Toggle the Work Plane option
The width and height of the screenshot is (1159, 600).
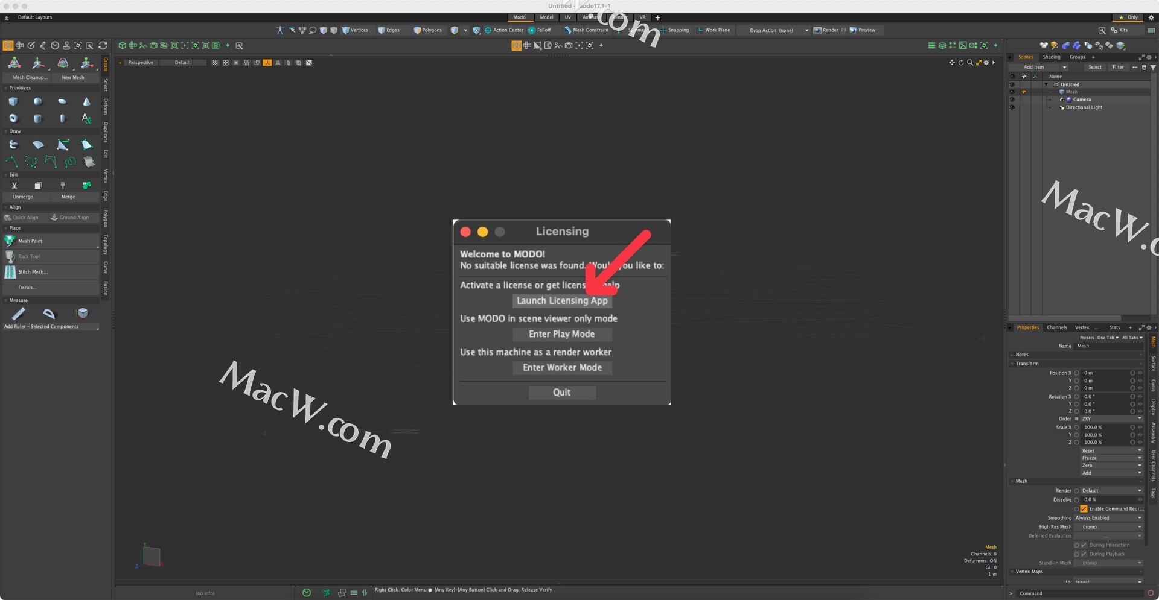click(714, 30)
